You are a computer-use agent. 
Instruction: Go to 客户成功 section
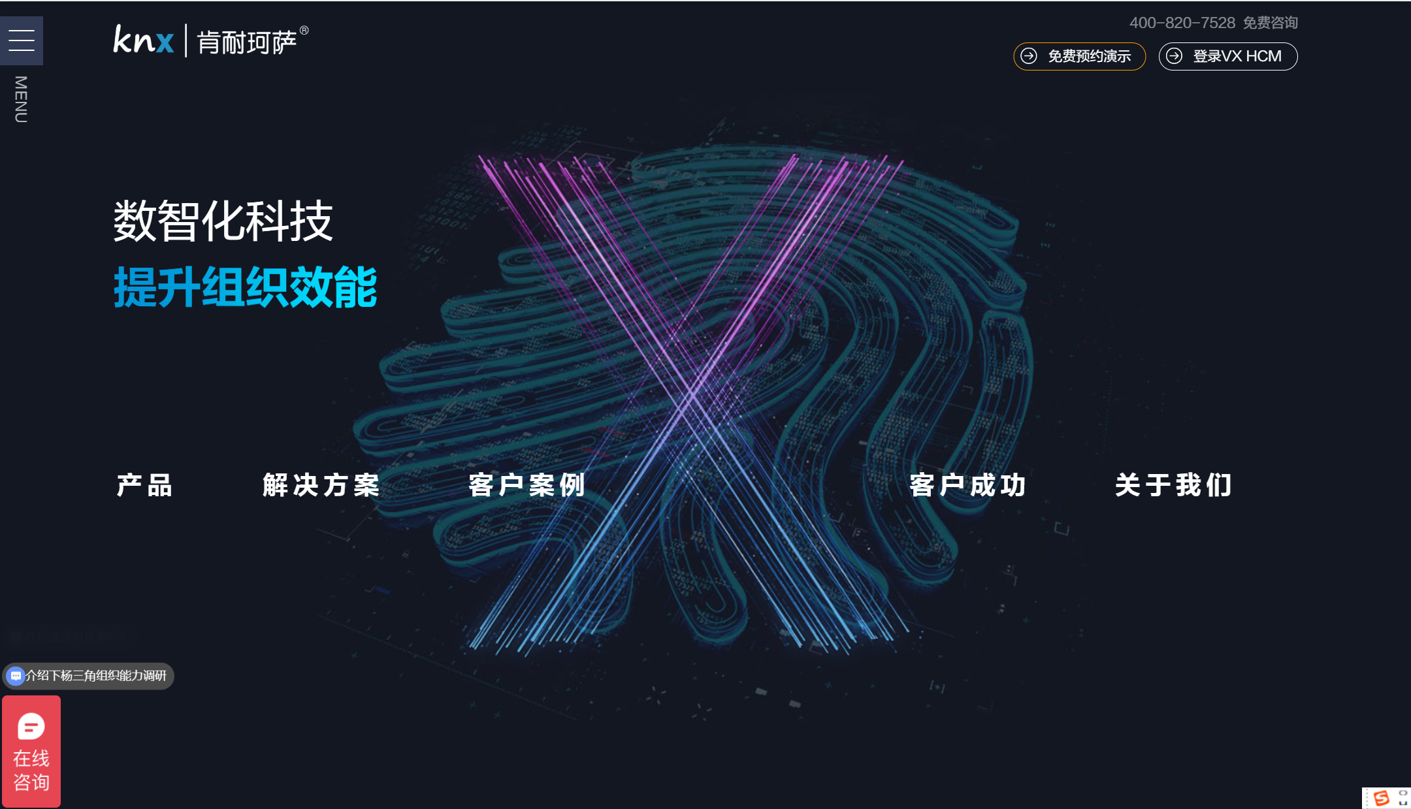(967, 485)
